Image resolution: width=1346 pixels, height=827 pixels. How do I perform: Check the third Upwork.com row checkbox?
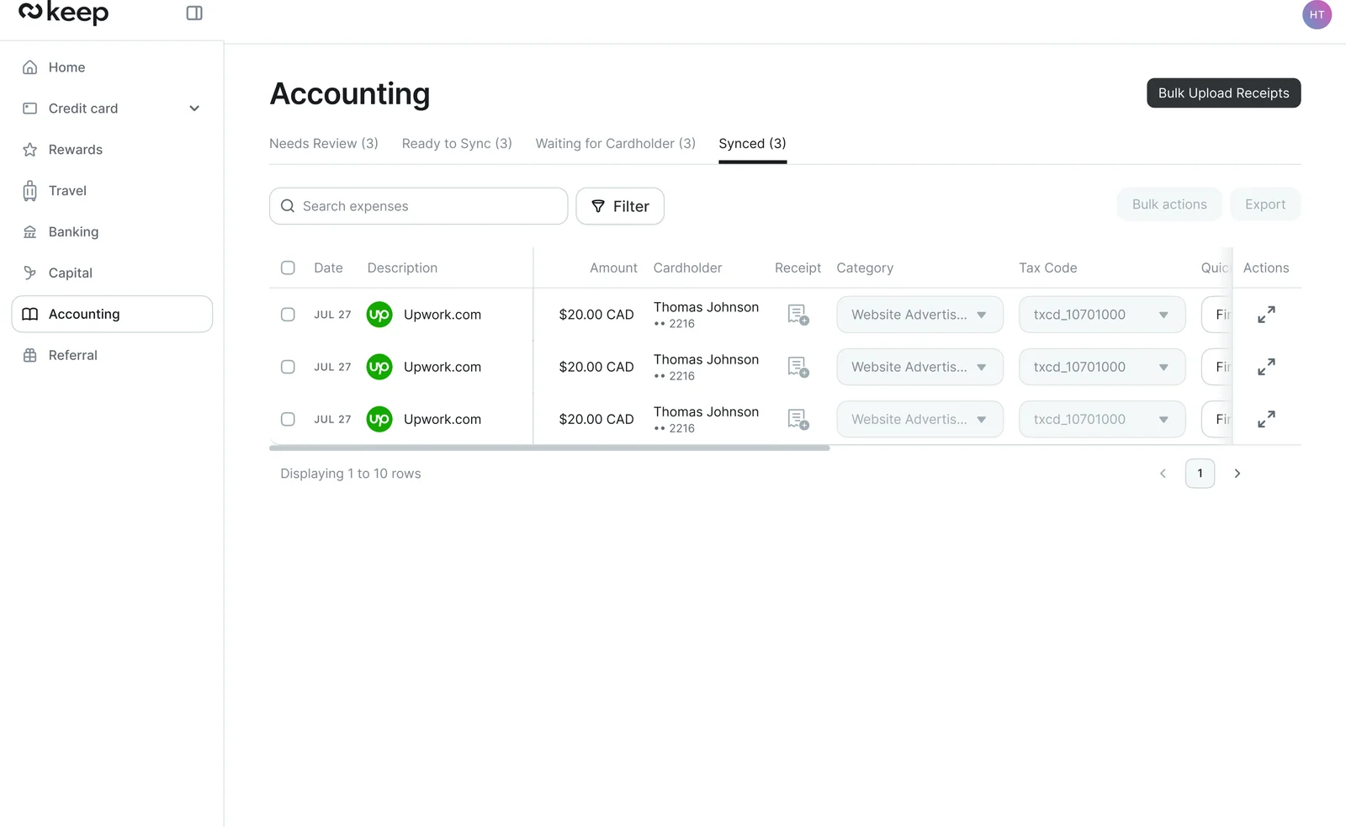pyautogui.click(x=288, y=419)
